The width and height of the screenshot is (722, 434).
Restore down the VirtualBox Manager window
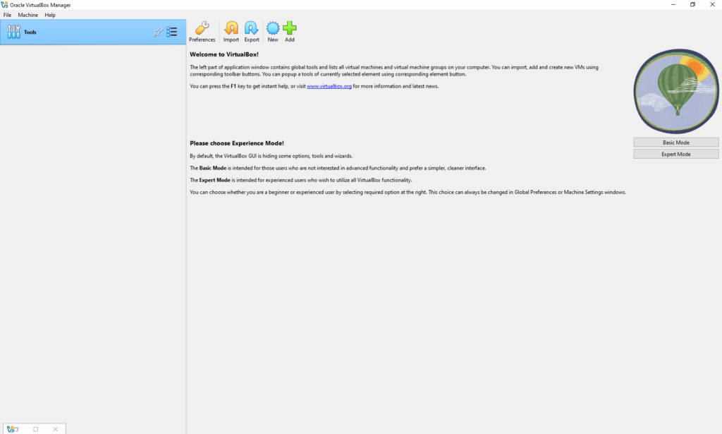click(x=692, y=5)
